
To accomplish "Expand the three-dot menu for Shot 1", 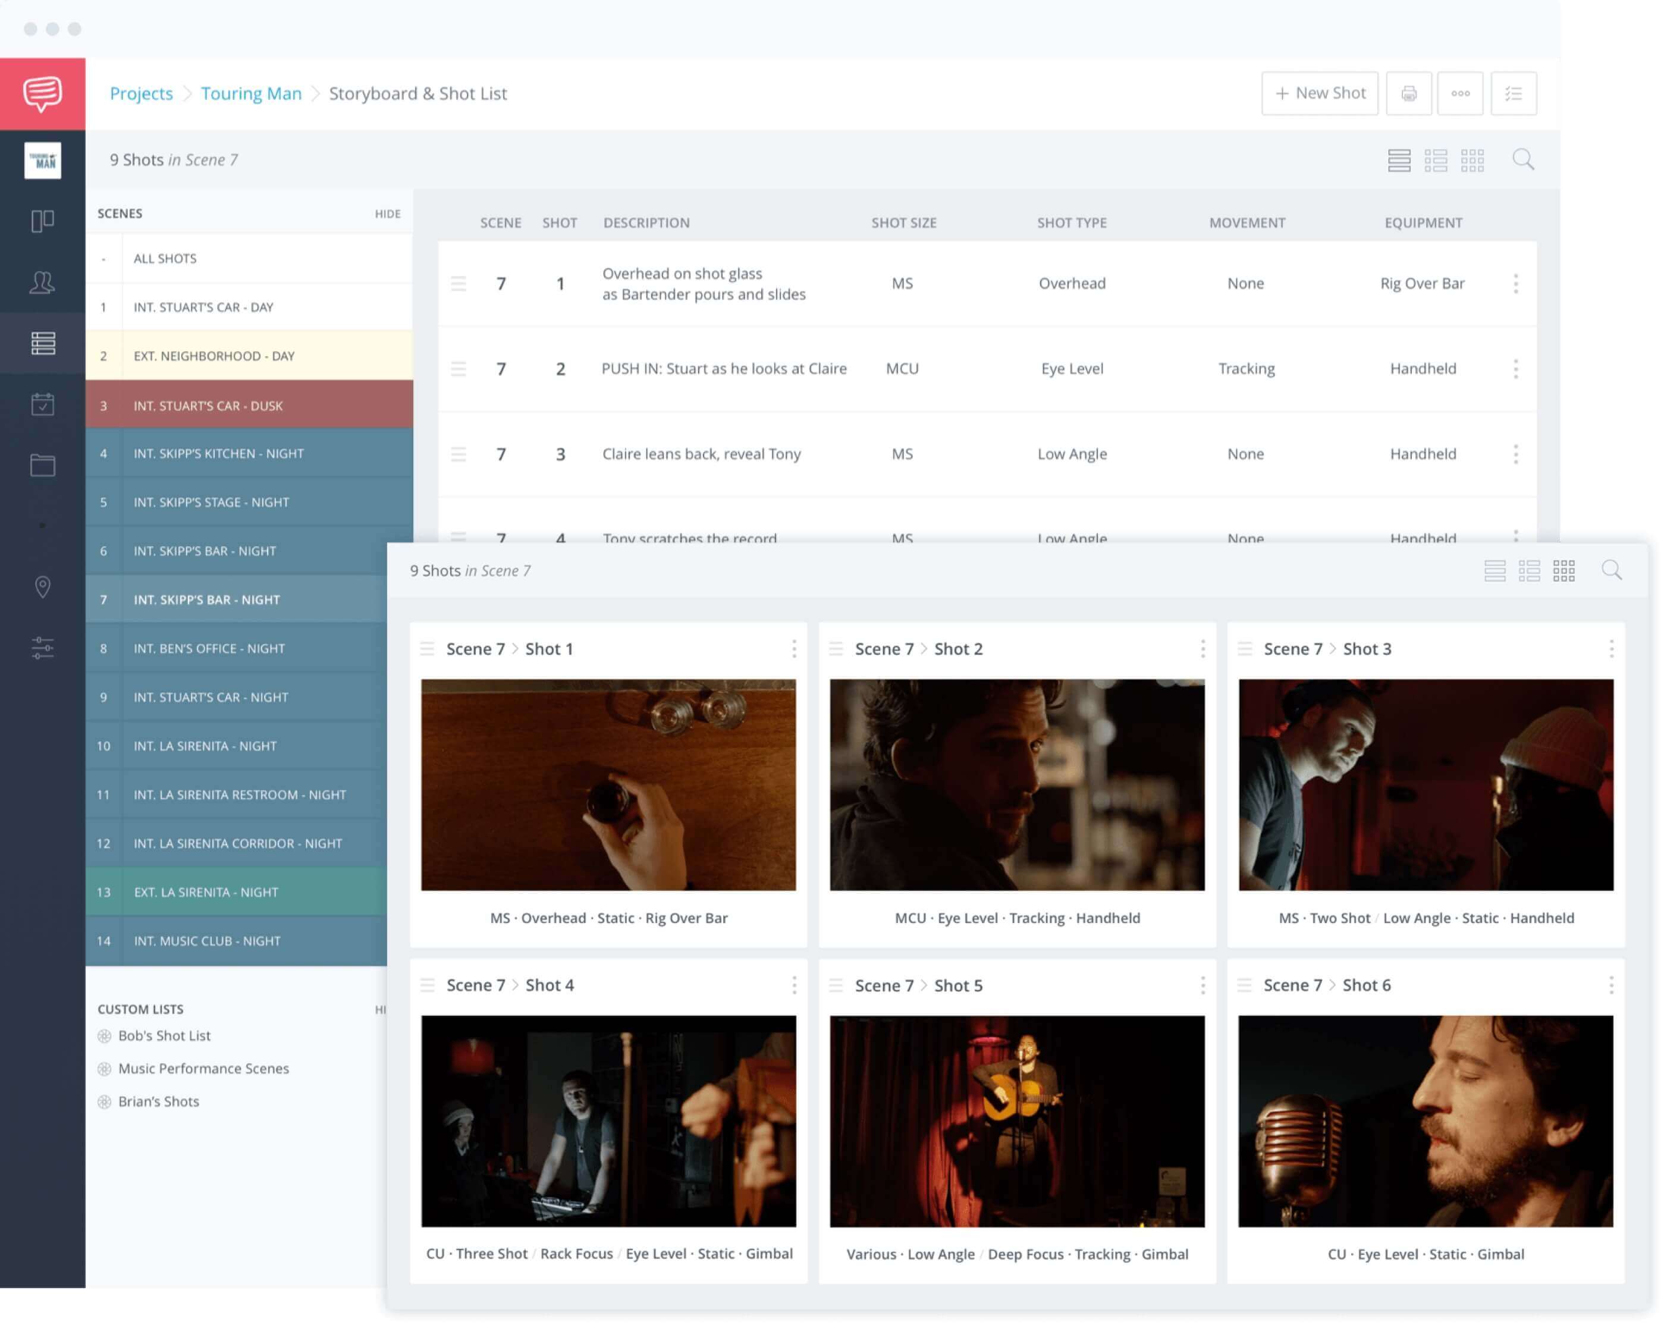I will tap(792, 649).
